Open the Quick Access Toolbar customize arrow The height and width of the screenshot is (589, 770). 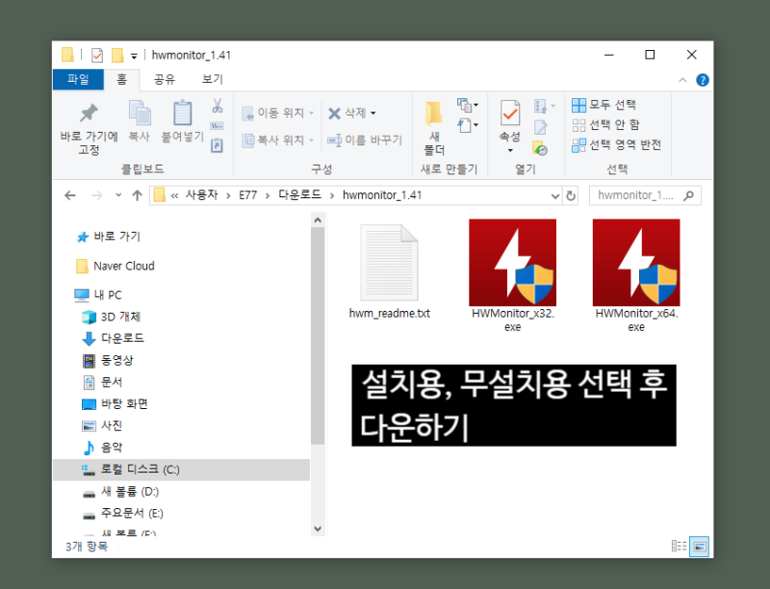click(x=134, y=56)
